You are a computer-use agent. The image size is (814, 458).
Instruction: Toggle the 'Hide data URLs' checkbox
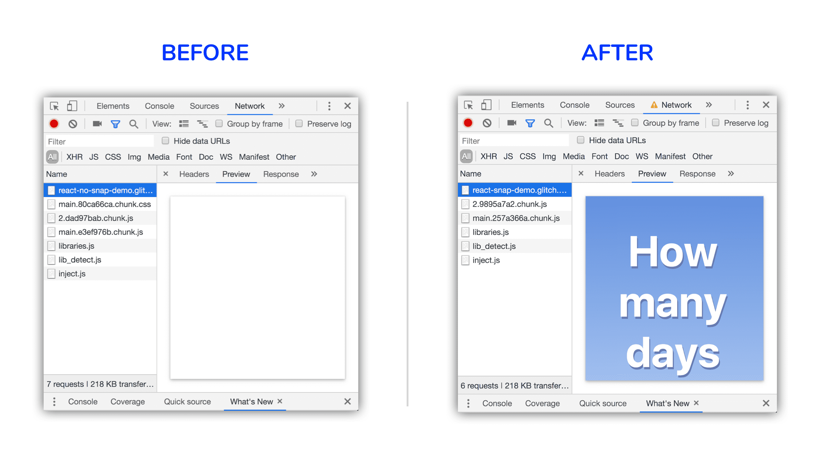[x=164, y=141]
